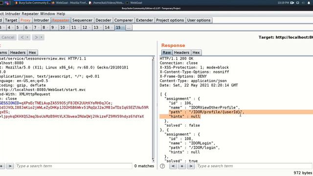Switch to the Target tab
Viewport: 313px width, 176px height.
[11, 20]
